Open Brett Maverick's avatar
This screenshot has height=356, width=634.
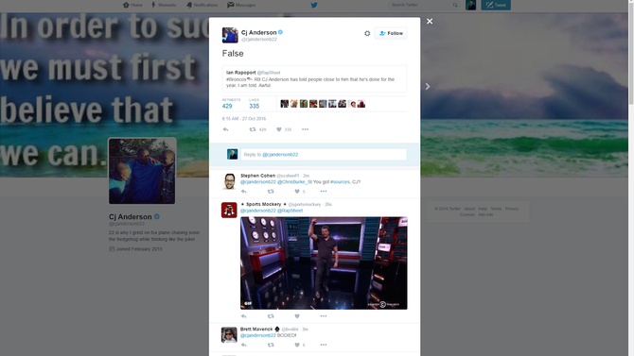[229, 334]
